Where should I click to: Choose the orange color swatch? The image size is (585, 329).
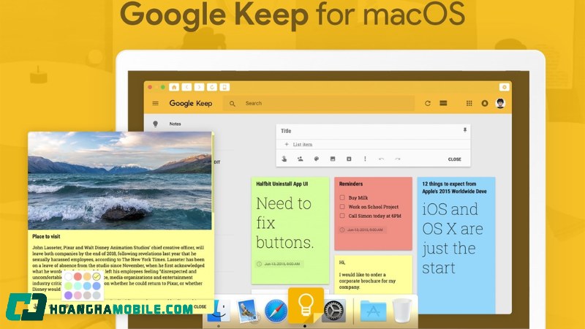87,276
